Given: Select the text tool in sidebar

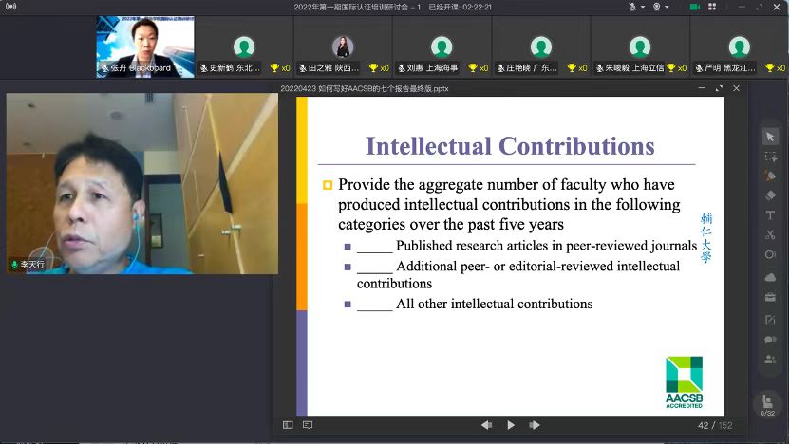Looking at the screenshot, I should 770,215.
